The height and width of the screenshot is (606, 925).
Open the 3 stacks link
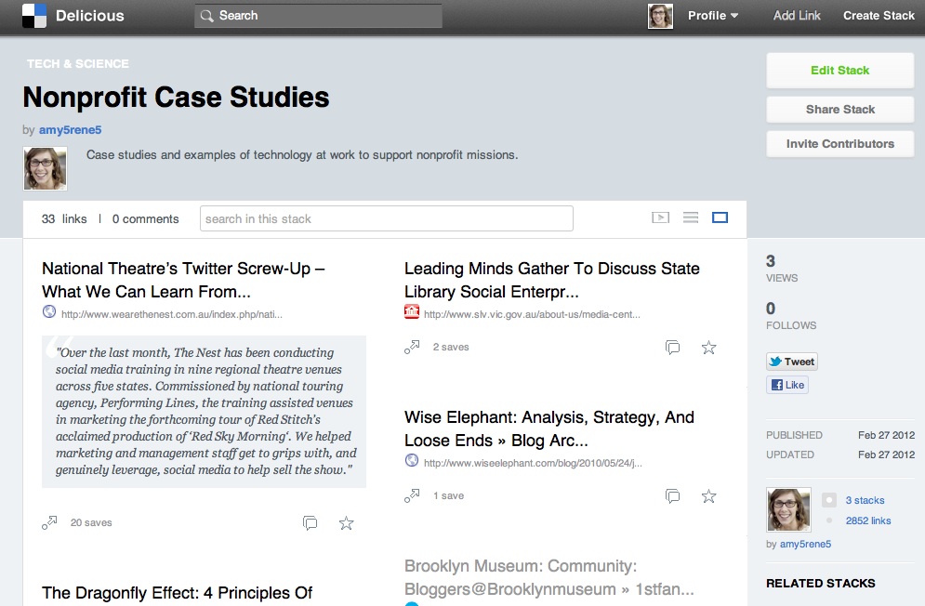coord(865,500)
